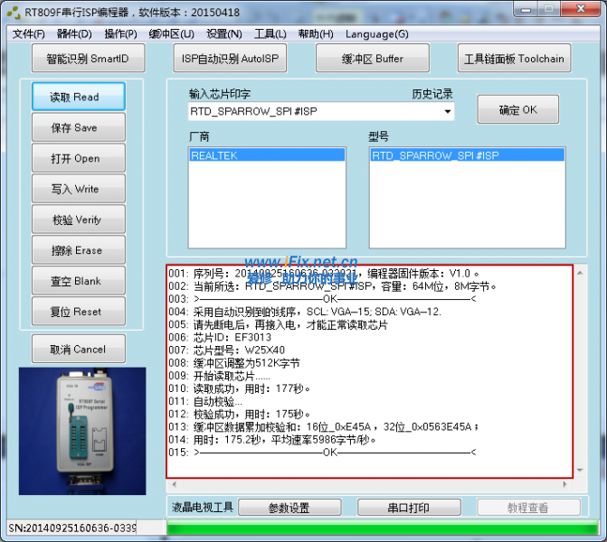Image resolution: width=607 pixels, height=542 pixels.
Task: Open the chip name dropdown arrow
Action: coord(447,112)
